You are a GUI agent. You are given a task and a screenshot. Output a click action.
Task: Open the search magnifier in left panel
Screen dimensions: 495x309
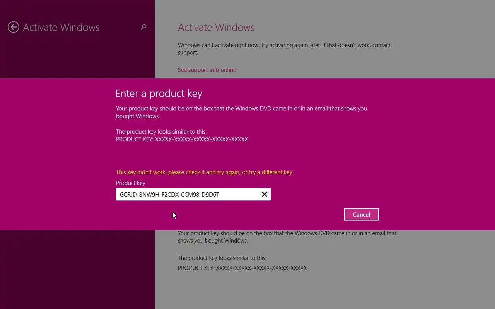click(x=143, y=27)
